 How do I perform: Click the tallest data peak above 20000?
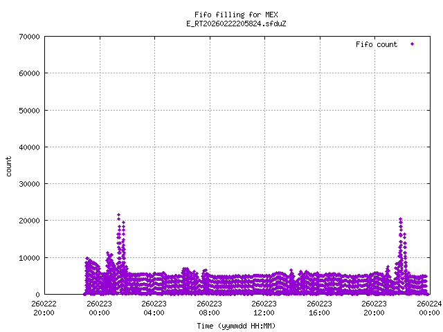click(x=118, y=215)
